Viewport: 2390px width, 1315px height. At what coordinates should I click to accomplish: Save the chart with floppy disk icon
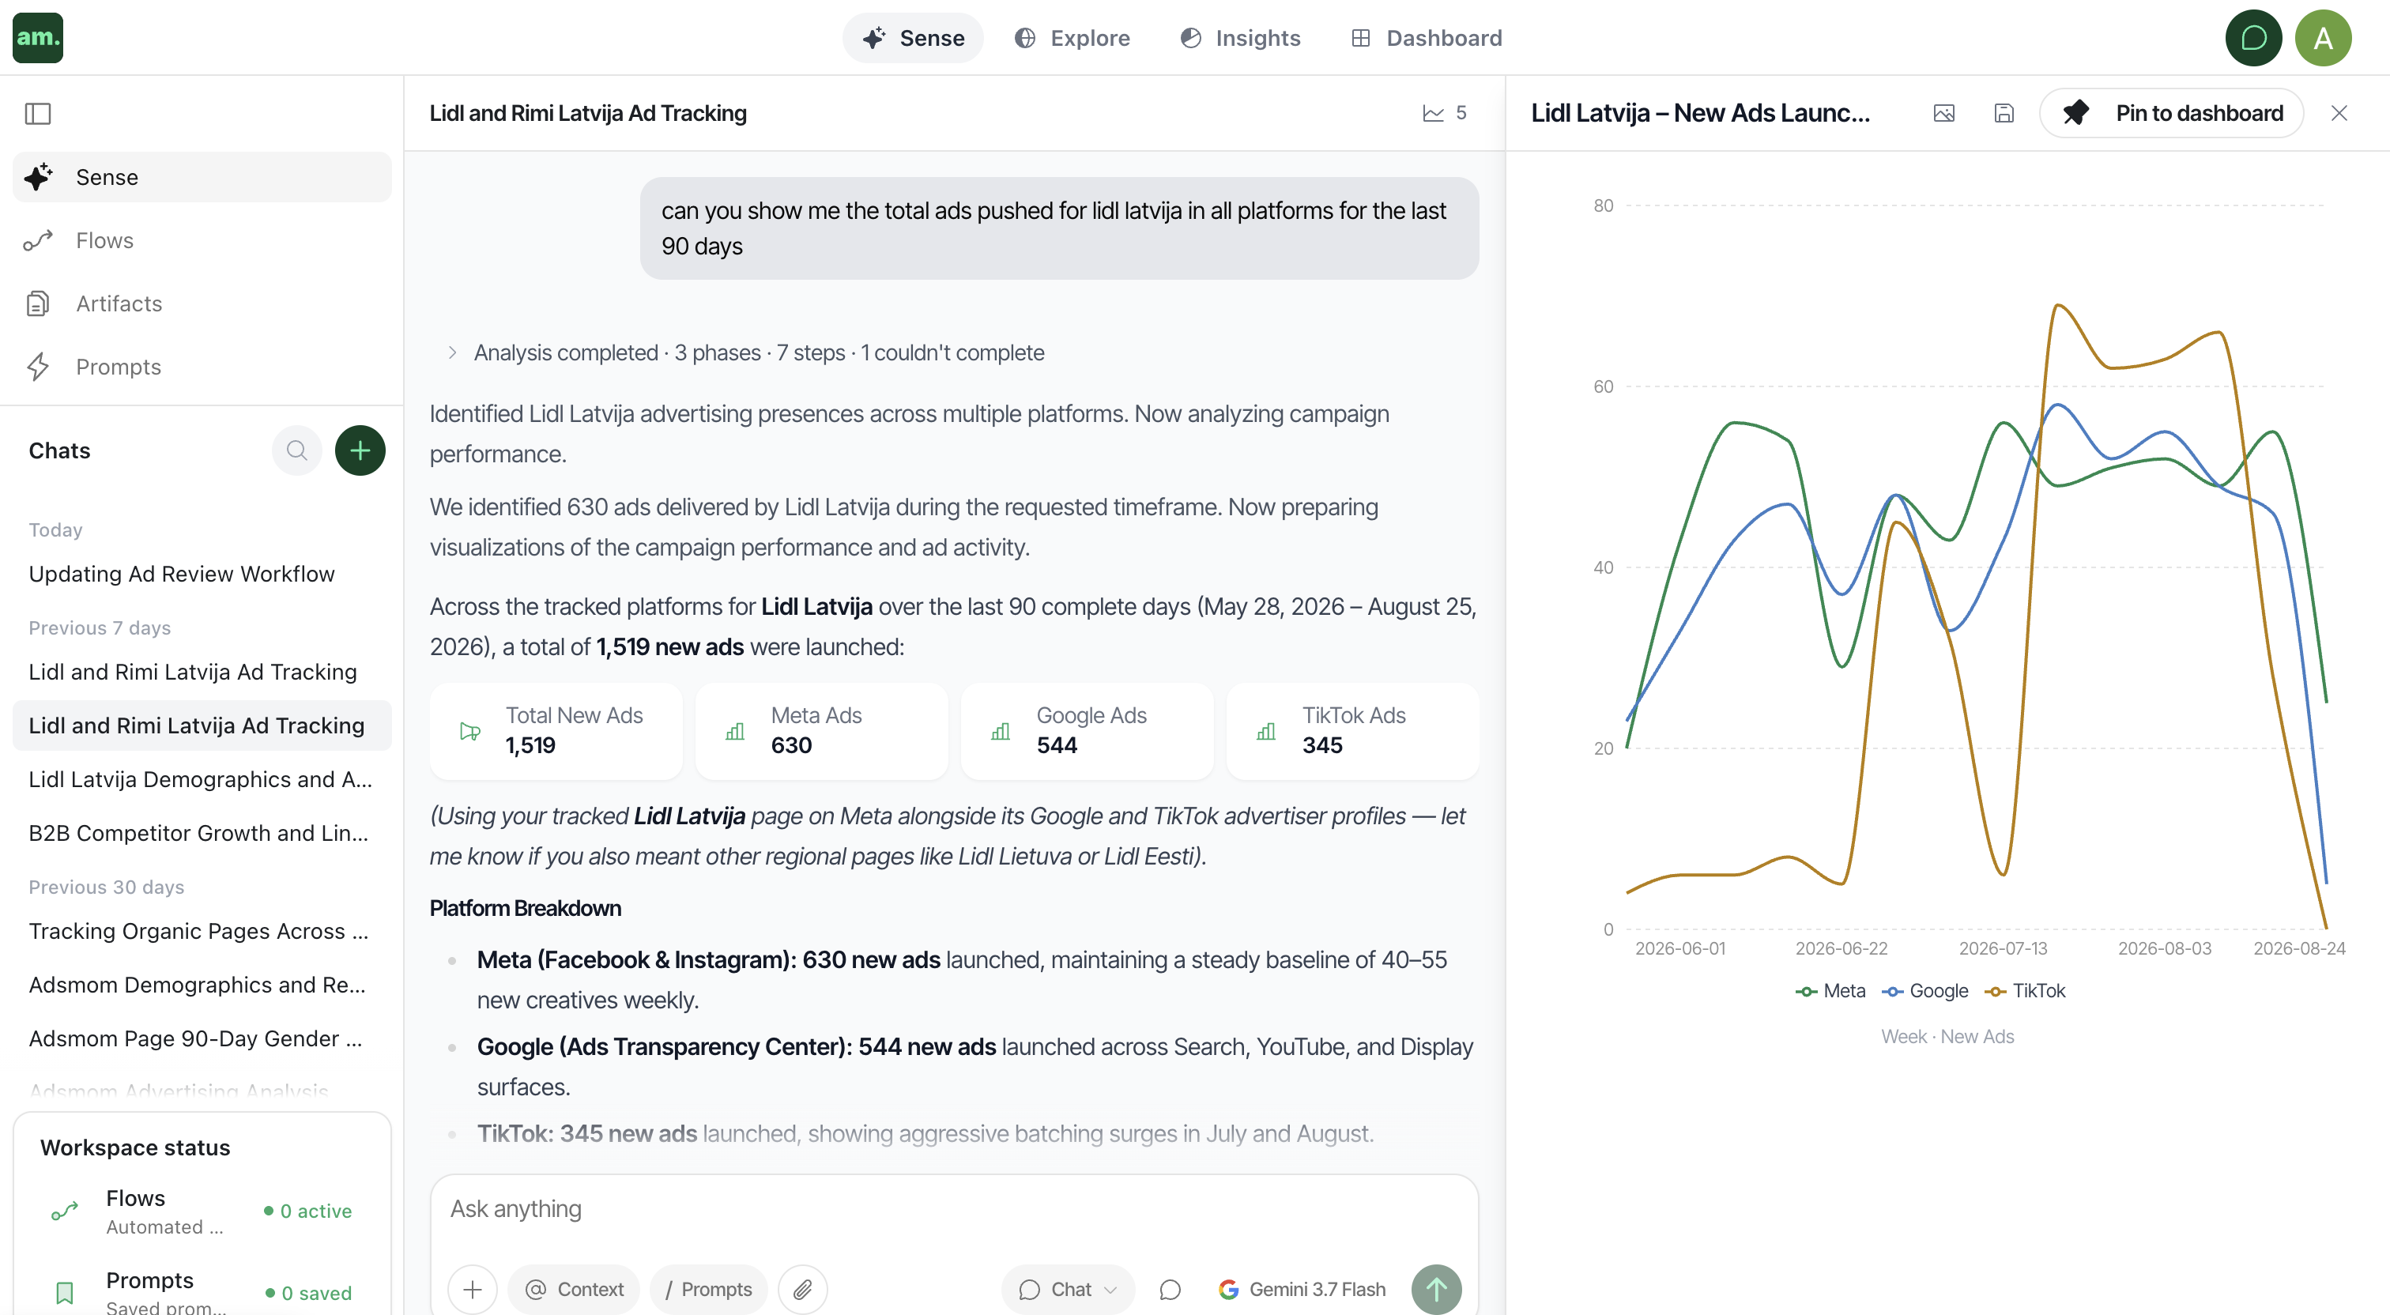point(2004,113)
